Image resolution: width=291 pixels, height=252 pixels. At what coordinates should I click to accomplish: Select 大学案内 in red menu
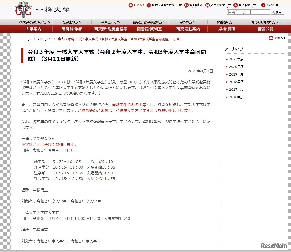(x=33, y=29)
